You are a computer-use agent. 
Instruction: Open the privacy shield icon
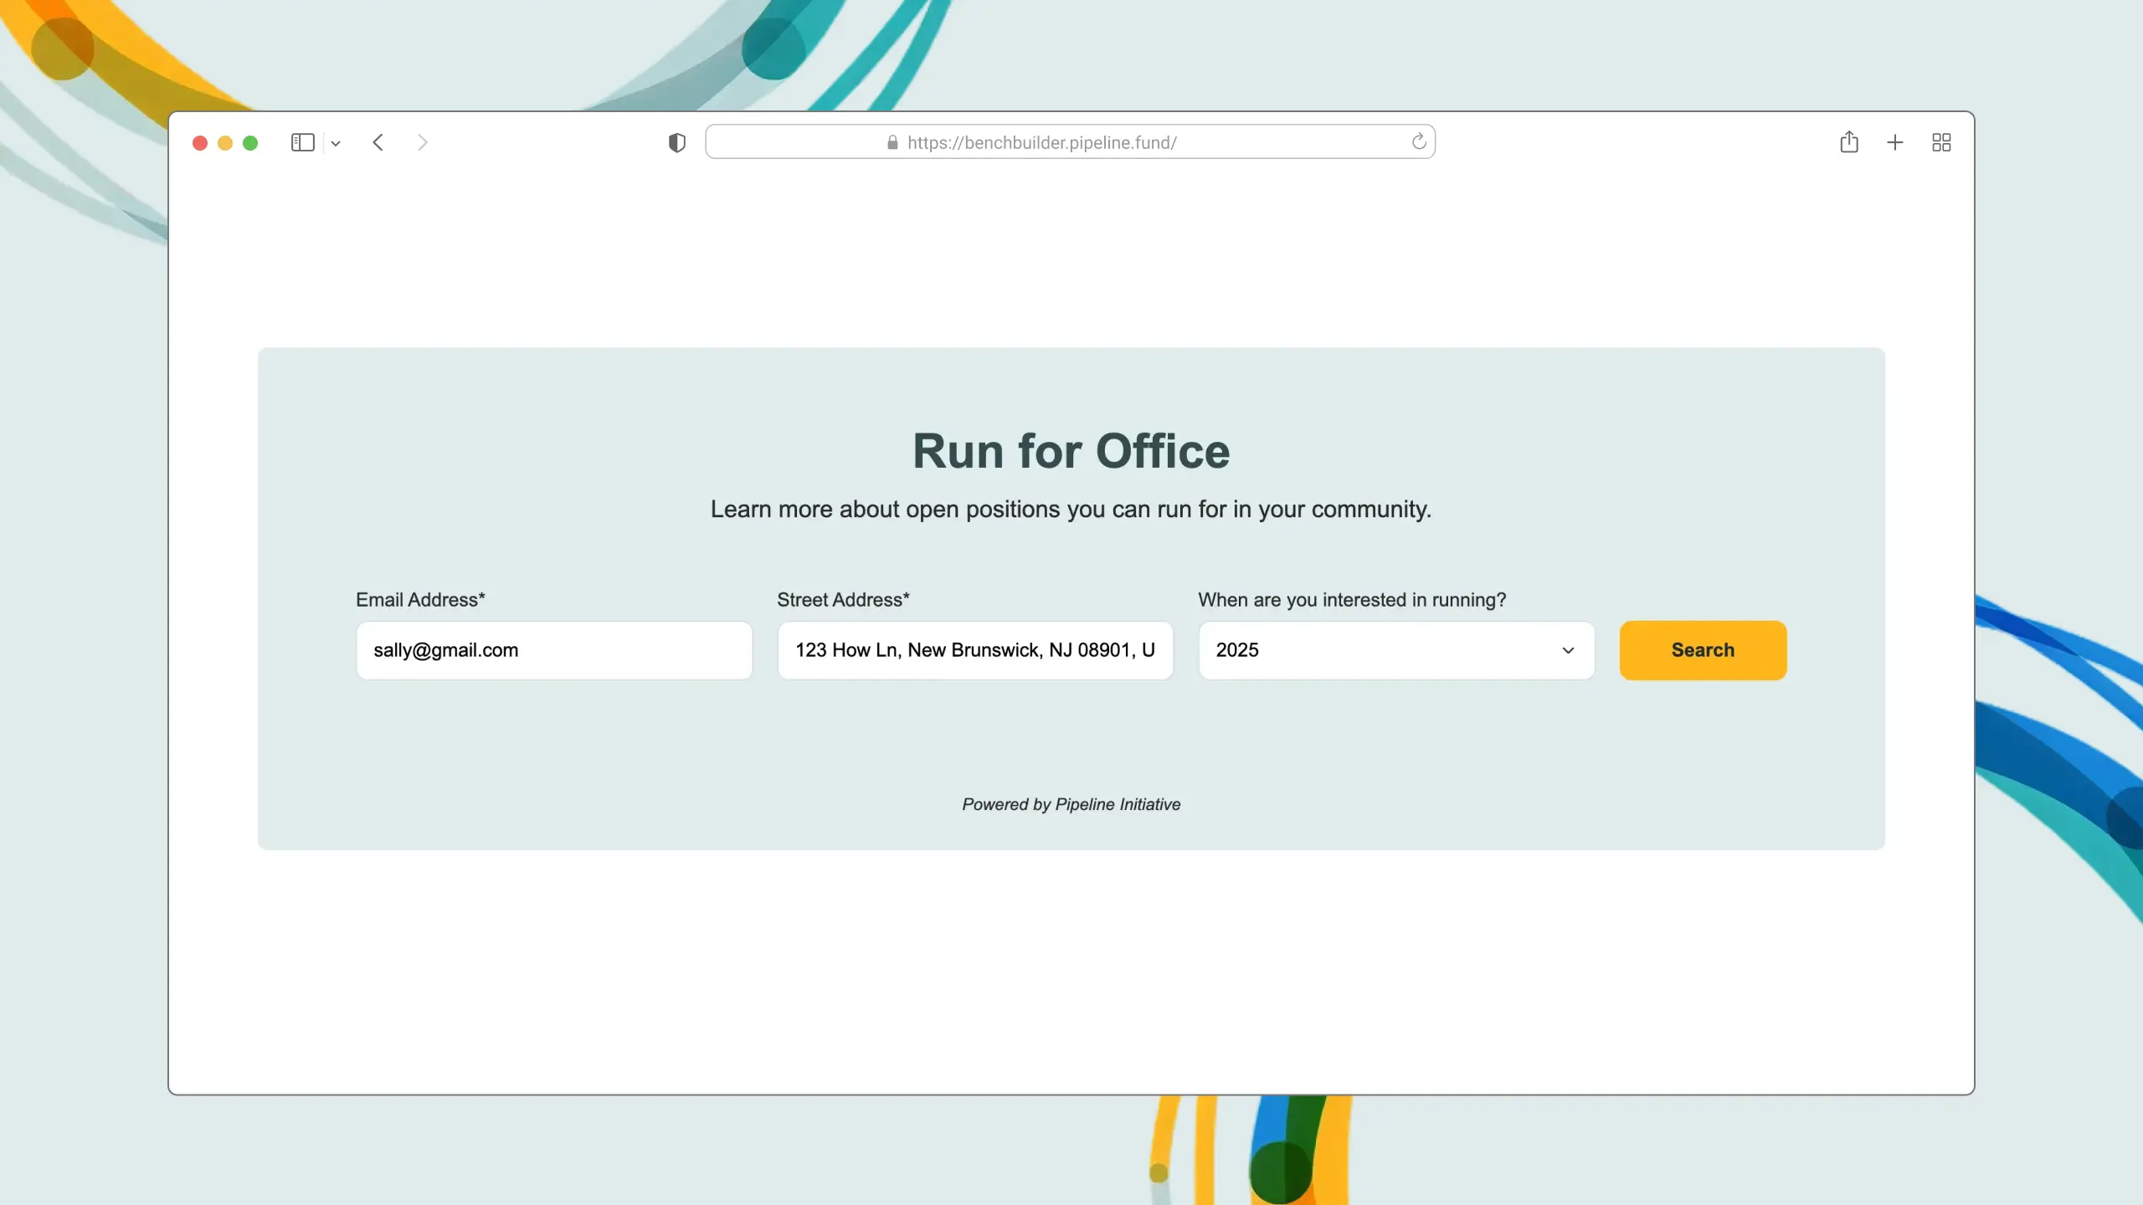pos(676,142)
